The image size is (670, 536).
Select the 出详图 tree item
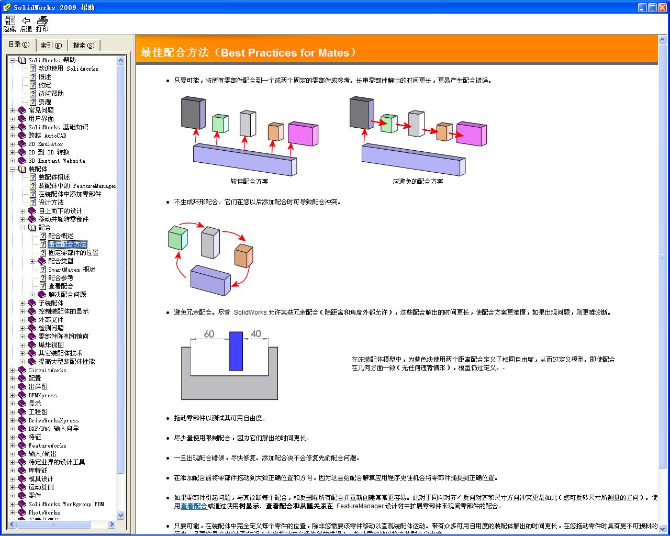click(38, 387)
